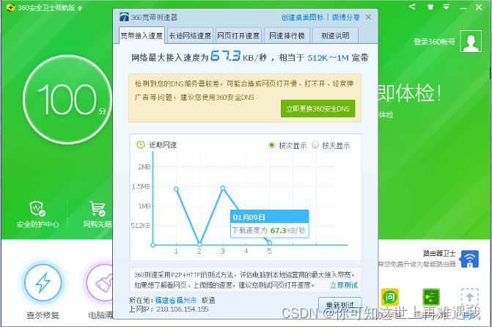
Task: Switch to 长途网络速度 tab
Action: [190, 35]
